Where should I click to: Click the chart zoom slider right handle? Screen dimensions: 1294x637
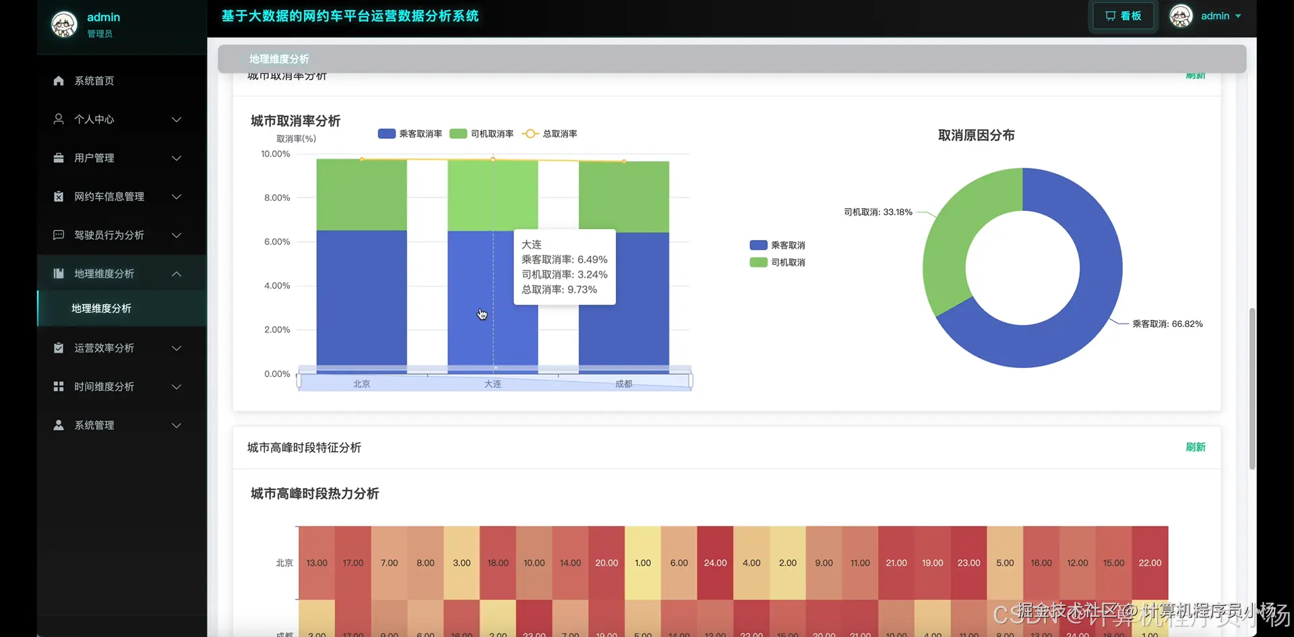click(x=691, y=382)
